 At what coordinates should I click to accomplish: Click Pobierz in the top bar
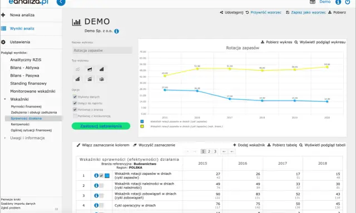(x=337, y=12)
